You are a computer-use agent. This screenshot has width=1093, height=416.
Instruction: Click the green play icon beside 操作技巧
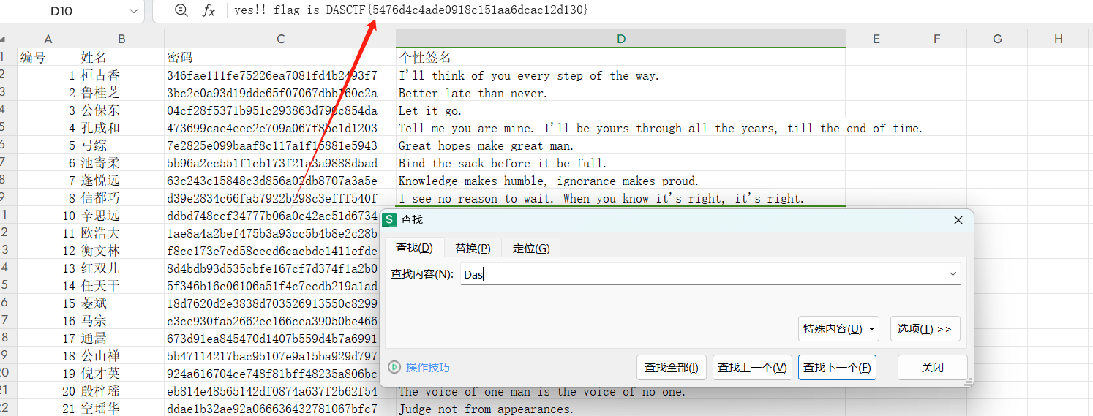point(394,367)
